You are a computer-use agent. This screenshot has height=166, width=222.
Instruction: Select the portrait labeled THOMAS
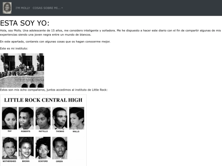point(60,118)
